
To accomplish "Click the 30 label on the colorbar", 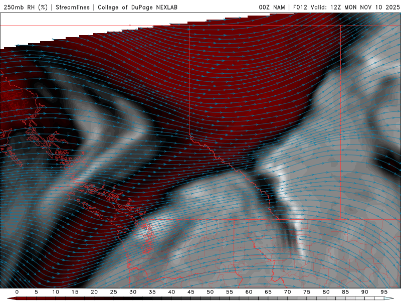I will click(x=133, y=292).
